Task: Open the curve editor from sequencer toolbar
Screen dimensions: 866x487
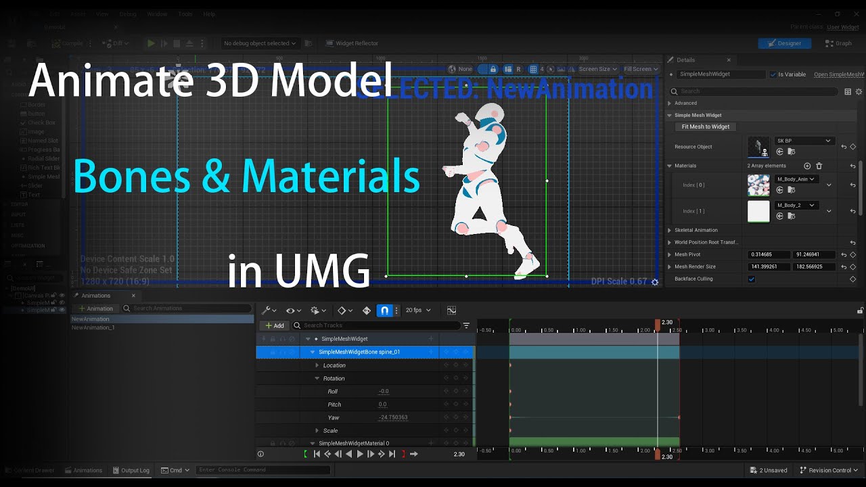Action: coord(451,310)
